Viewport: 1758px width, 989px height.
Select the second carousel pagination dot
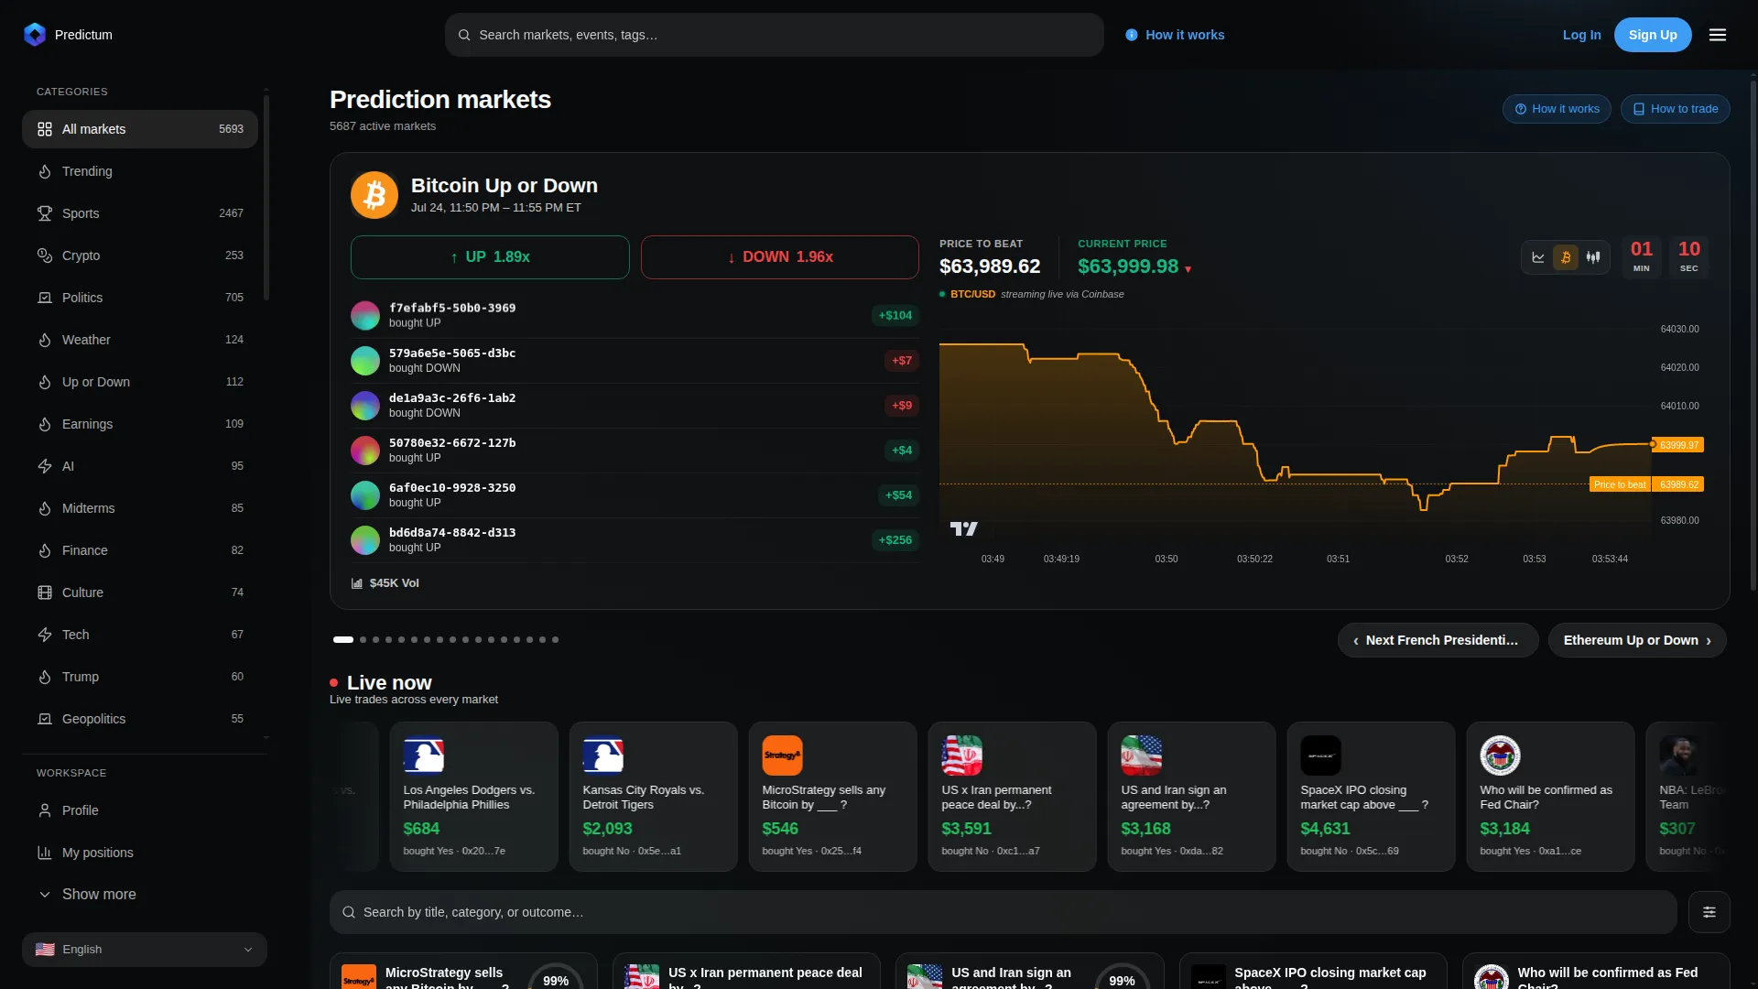tap(364, 640)
